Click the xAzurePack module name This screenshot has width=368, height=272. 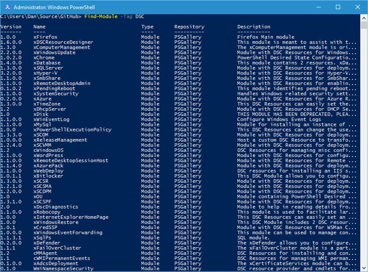[48, 165]
